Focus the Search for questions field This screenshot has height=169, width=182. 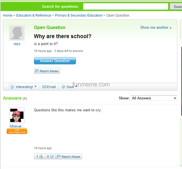[x=126, y=7]
